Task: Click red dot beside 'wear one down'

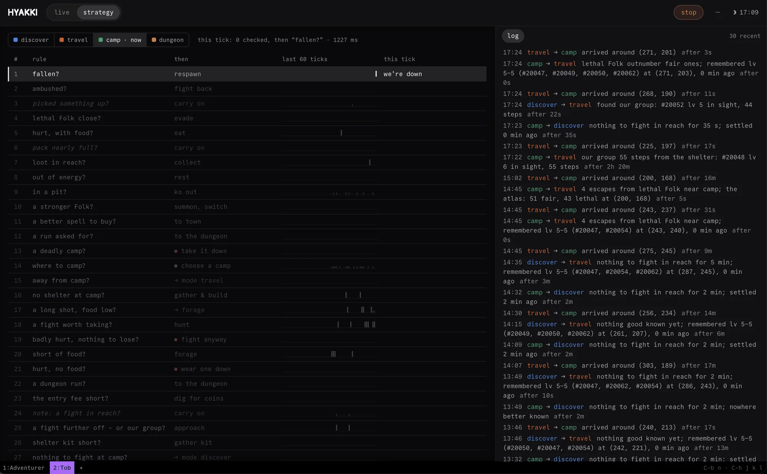Action: (x=176, y=369)
